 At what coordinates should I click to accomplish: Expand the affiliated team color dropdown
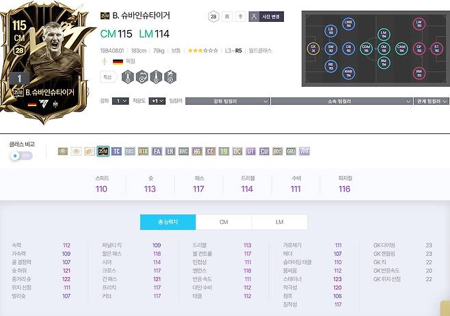point(341,101)
